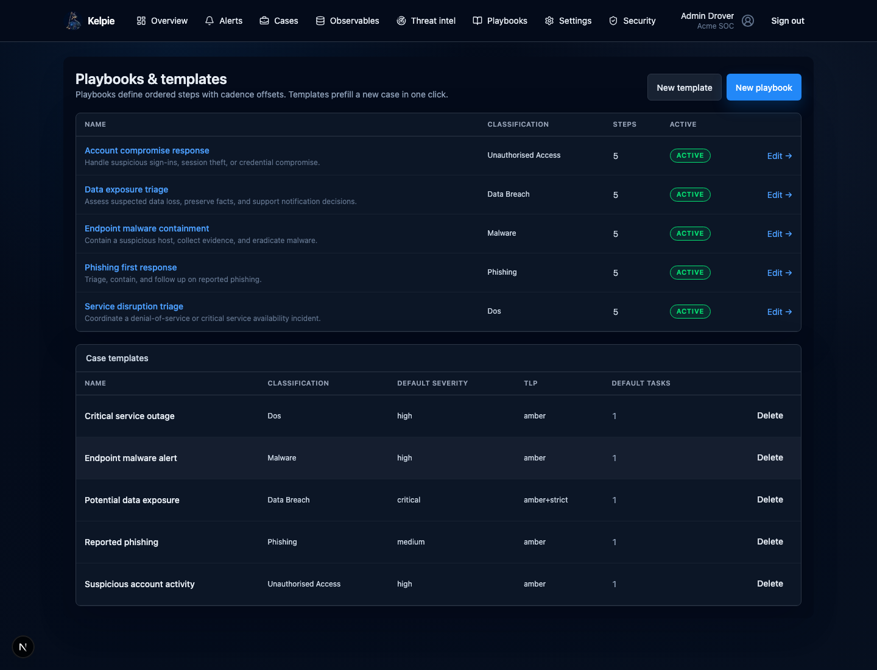Navigate to Observables
Viewport: 877px width, 670px height.
[347, 21]
